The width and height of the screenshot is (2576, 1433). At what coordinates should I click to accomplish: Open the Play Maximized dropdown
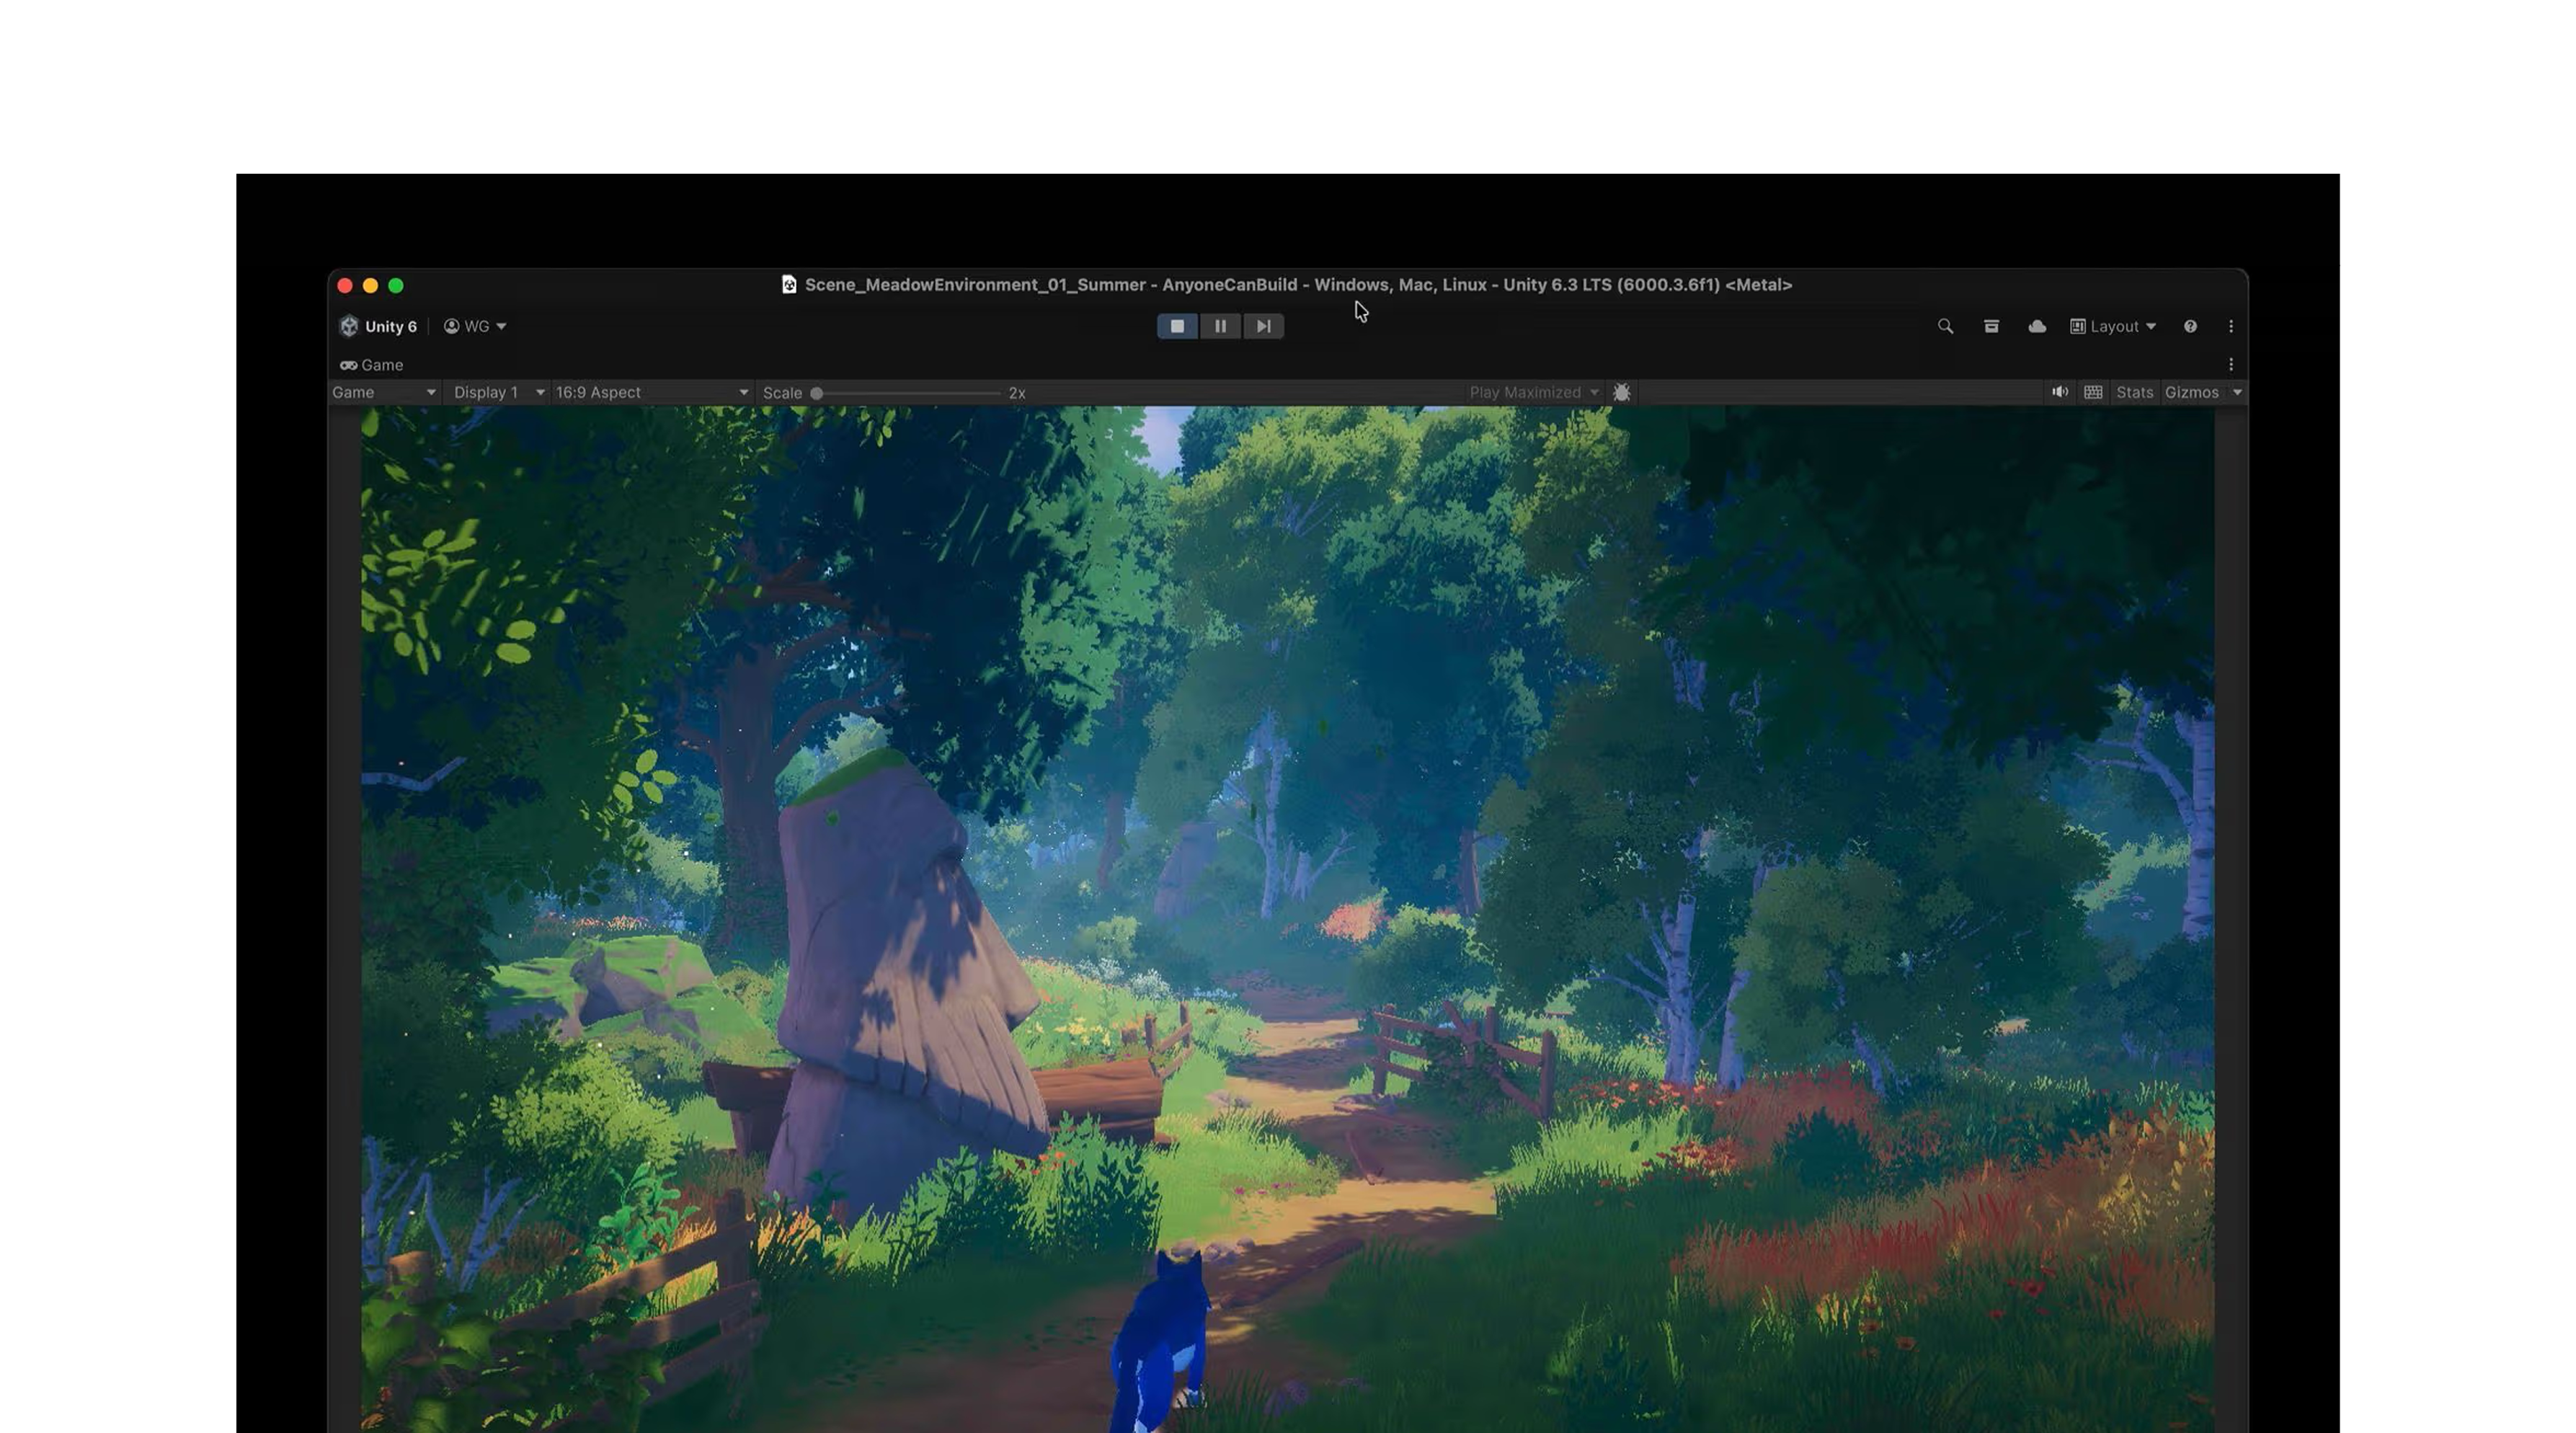tap(1534, 392)
